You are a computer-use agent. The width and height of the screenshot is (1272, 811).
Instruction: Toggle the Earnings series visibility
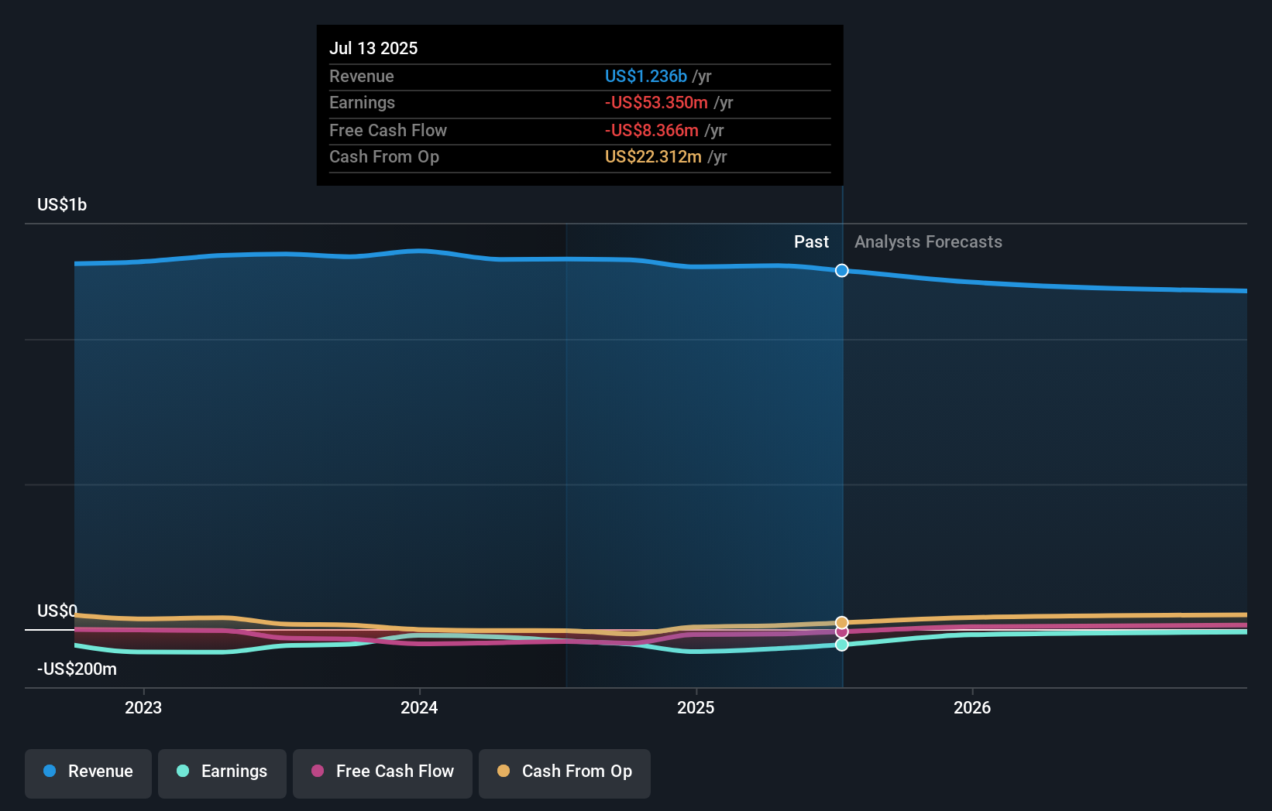(222, 772)
